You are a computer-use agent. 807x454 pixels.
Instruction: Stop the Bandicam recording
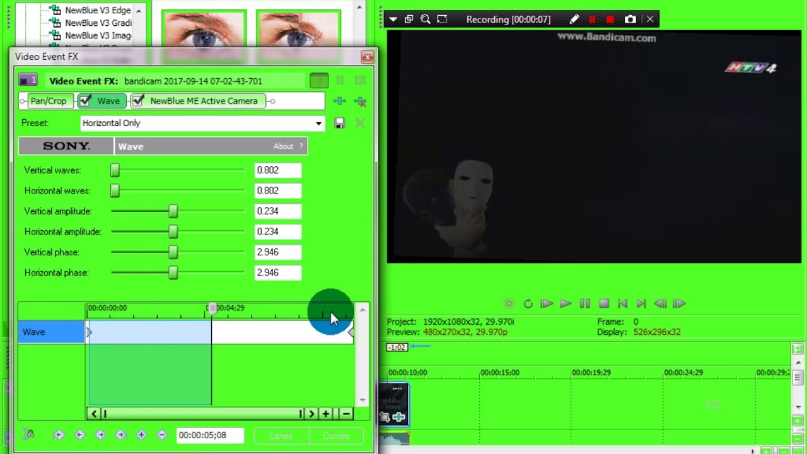(x=610, y=20)
